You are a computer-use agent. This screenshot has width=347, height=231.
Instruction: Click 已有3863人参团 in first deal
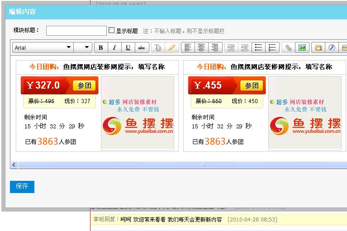(x=51, y=141)
